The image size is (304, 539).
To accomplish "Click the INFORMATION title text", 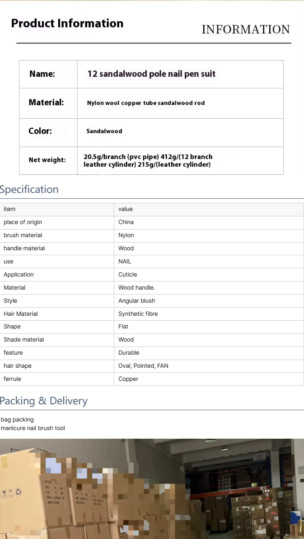I will (245, 29).
